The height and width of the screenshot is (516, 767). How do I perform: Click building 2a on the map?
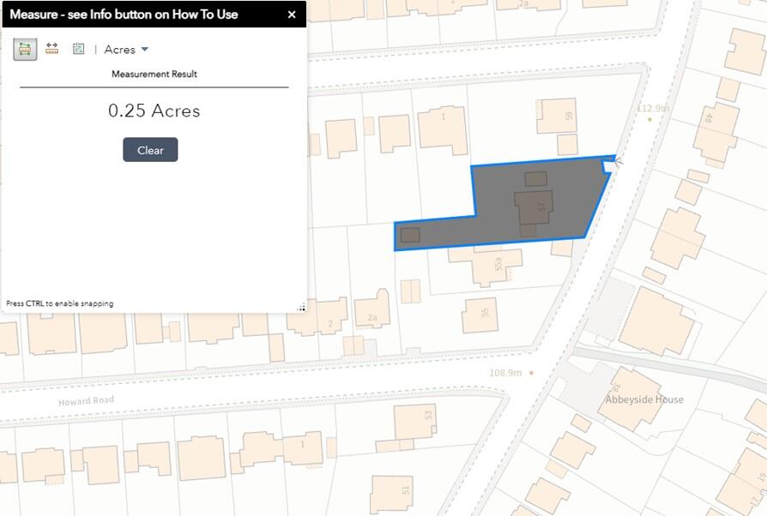(372, 312)
